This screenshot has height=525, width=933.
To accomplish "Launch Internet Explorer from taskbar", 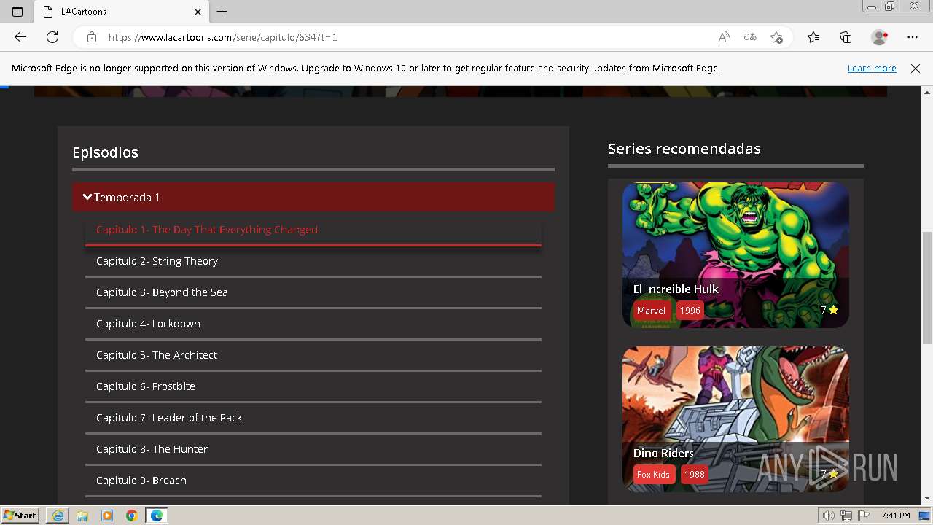I will pyautogui.click(x=58, y=516).
